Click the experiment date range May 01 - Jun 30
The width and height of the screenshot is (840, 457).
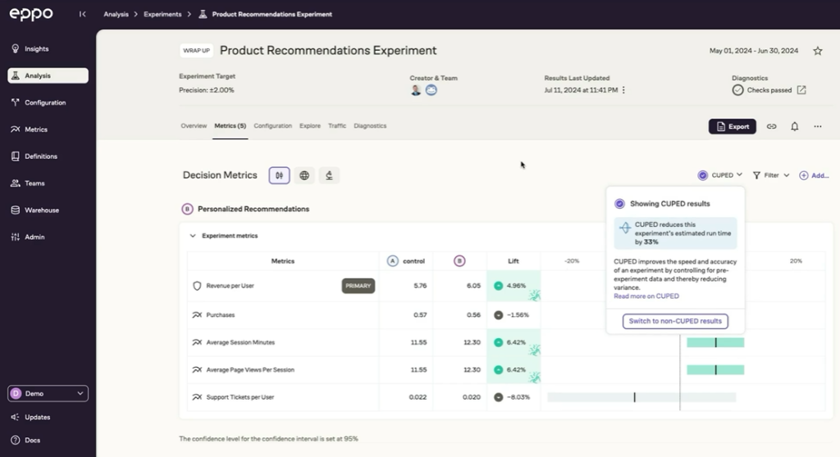(754, 51)
